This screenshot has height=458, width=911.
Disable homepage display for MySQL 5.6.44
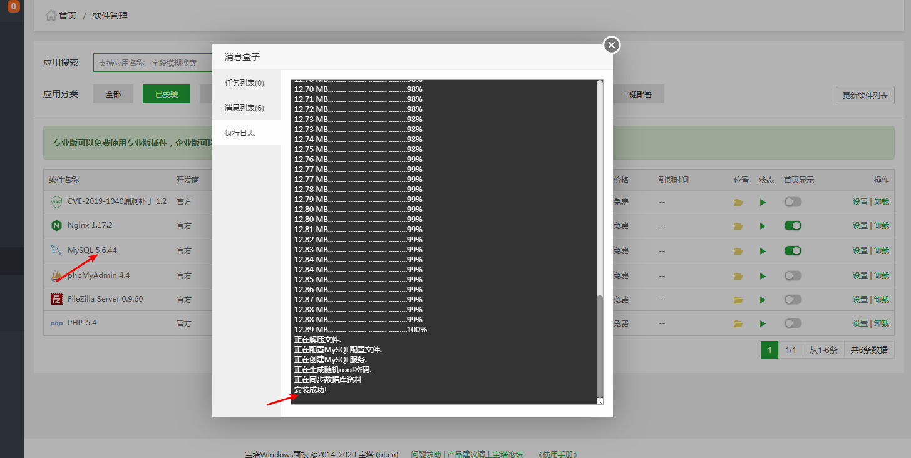(793, 250)
